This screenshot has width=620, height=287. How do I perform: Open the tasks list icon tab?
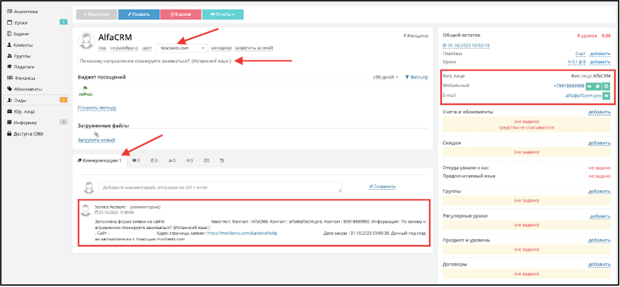(x=155, y=161)
